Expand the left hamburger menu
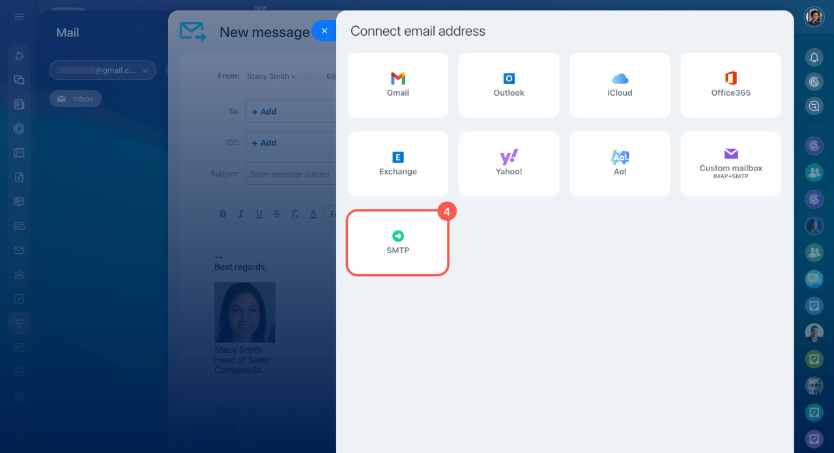 point(19,17)
